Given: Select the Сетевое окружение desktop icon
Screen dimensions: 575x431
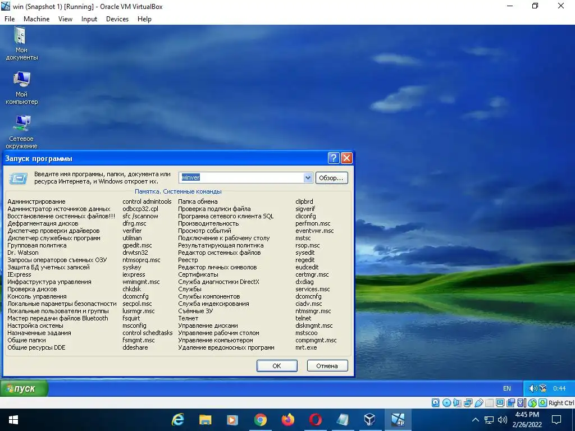Looking at the screenshot, I should (x=21, y=132).
